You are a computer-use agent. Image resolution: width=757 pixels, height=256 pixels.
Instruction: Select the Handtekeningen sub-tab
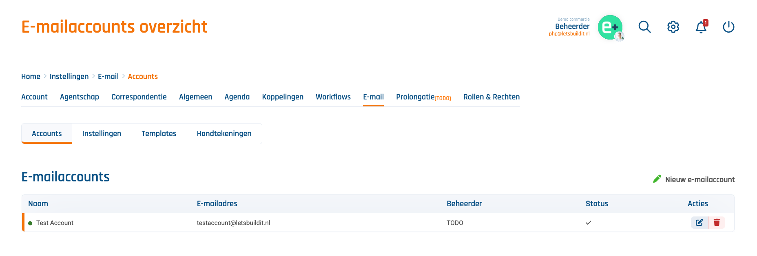[224, 134]
